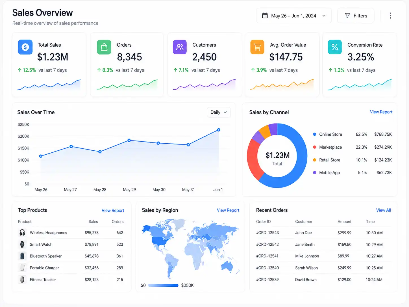Click View All in Recent Orders

pos(383,210)
